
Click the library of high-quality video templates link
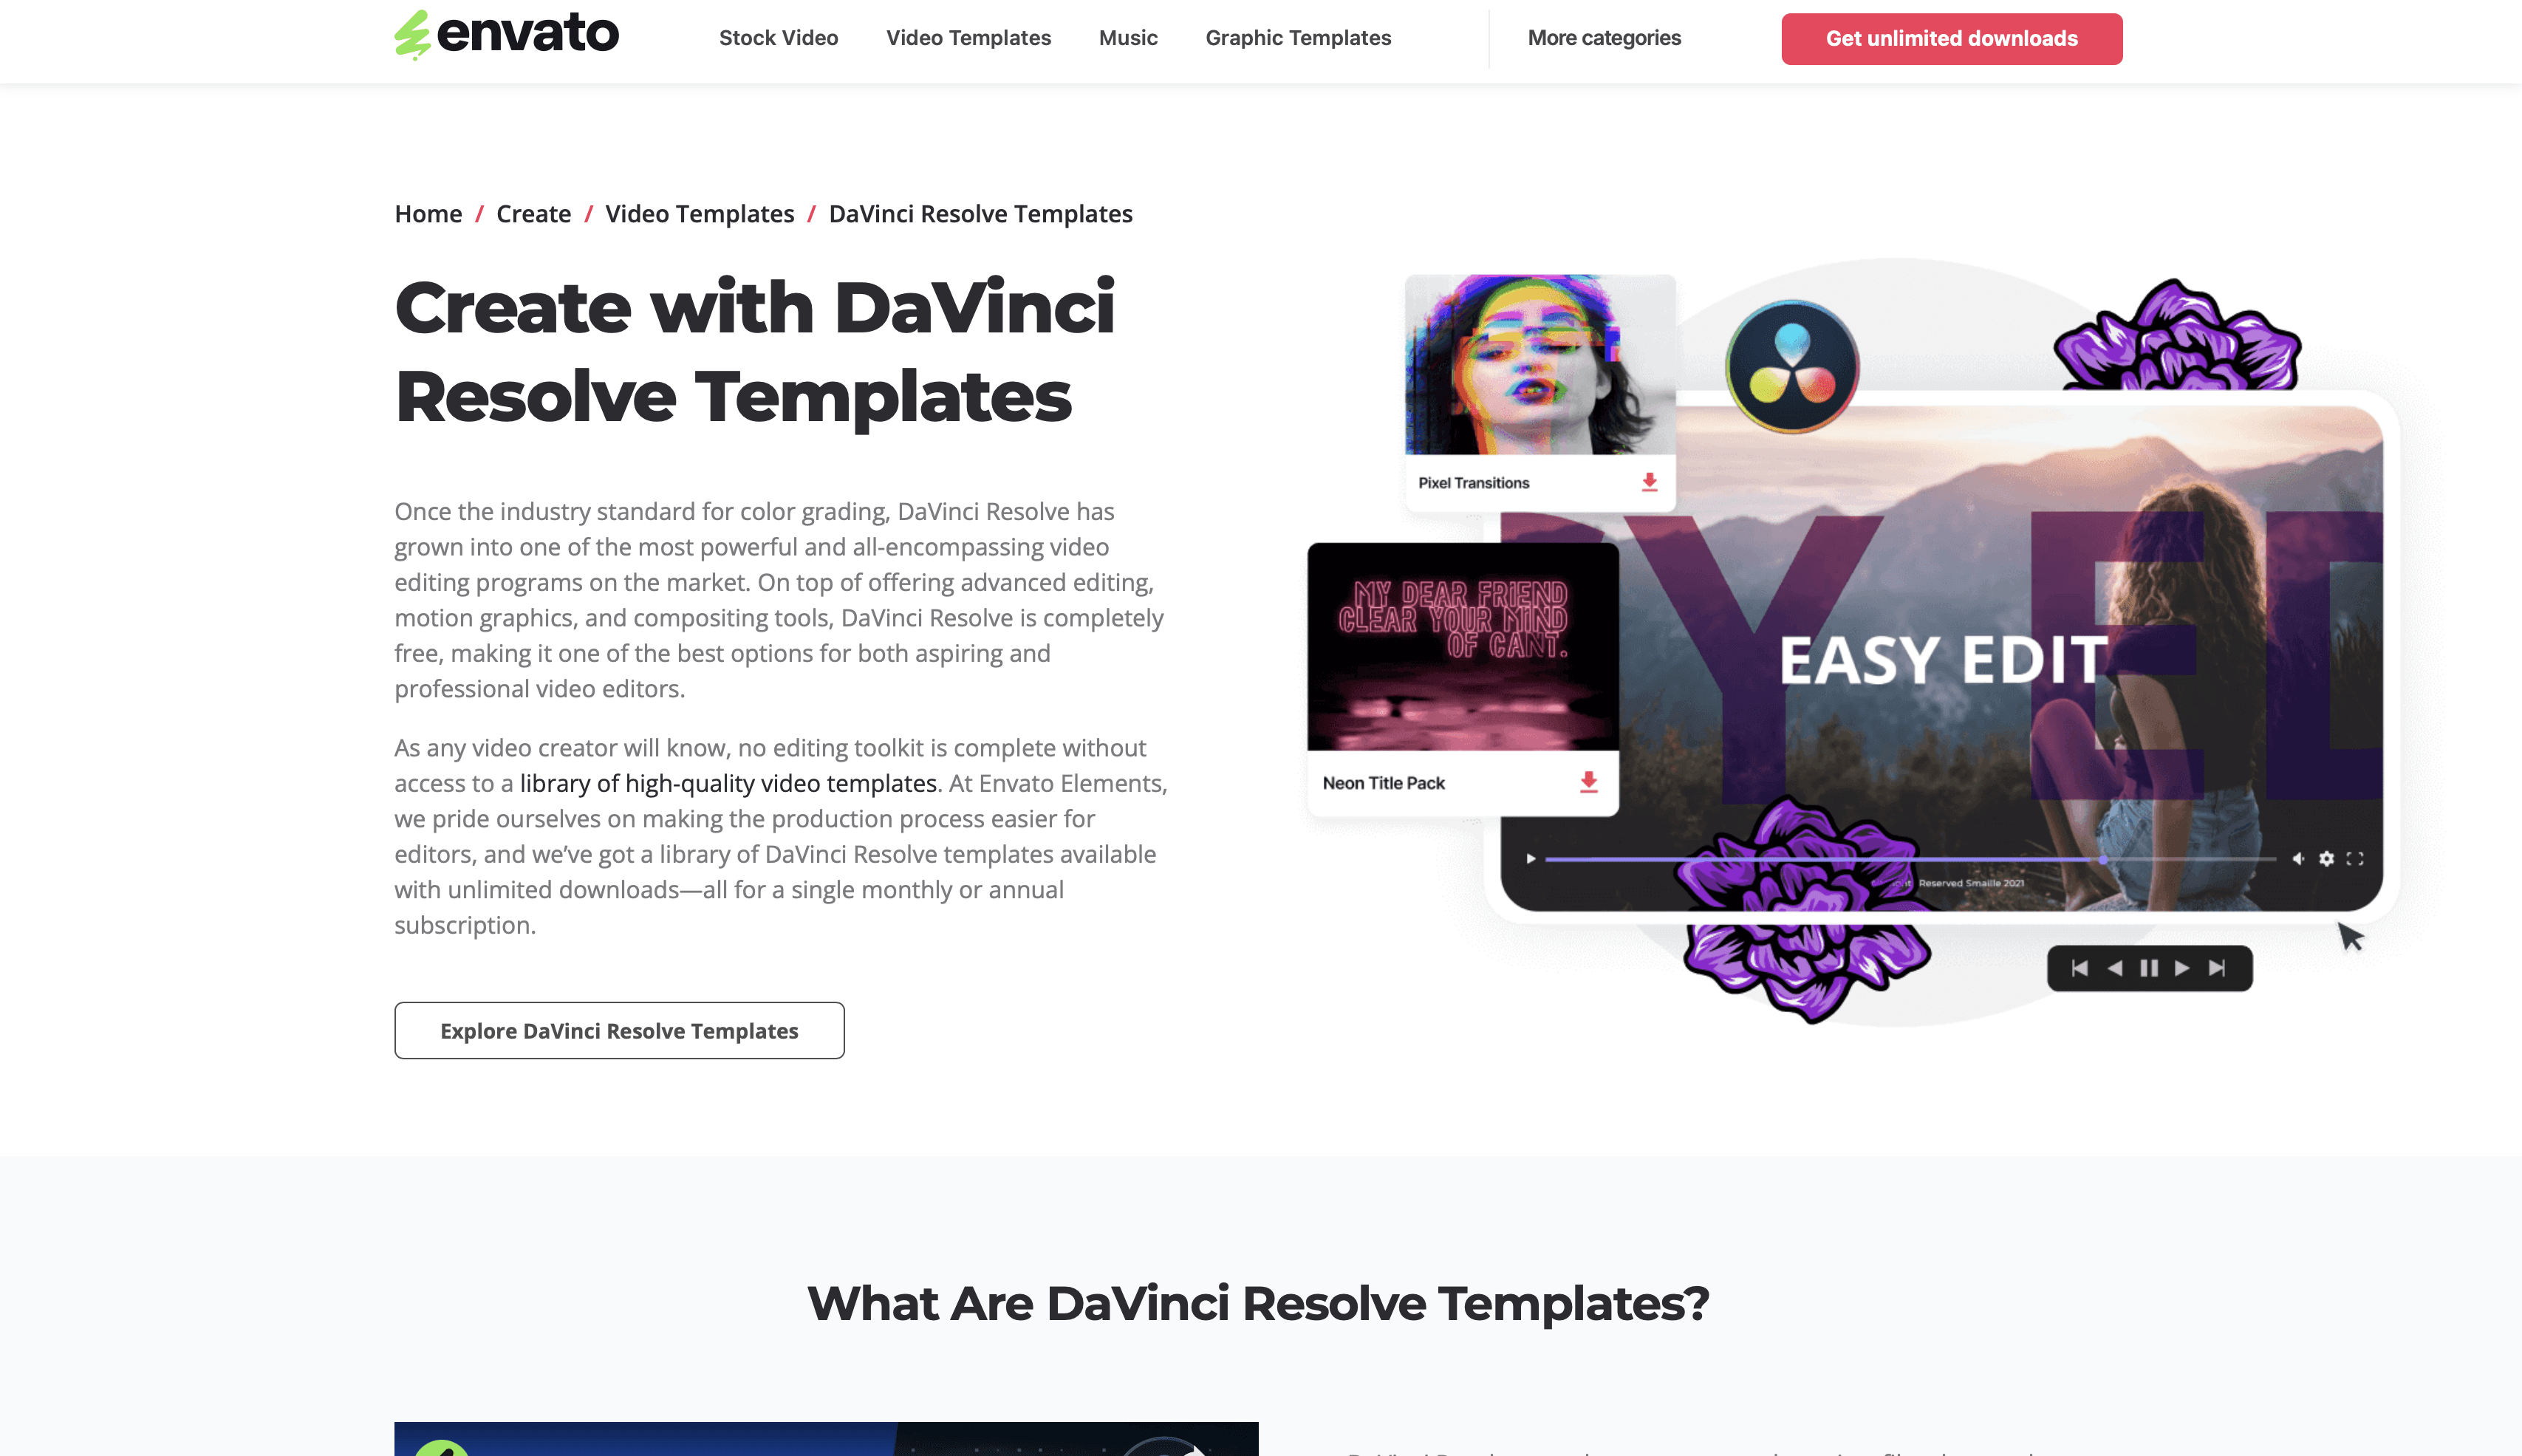[x=726, y=782]
